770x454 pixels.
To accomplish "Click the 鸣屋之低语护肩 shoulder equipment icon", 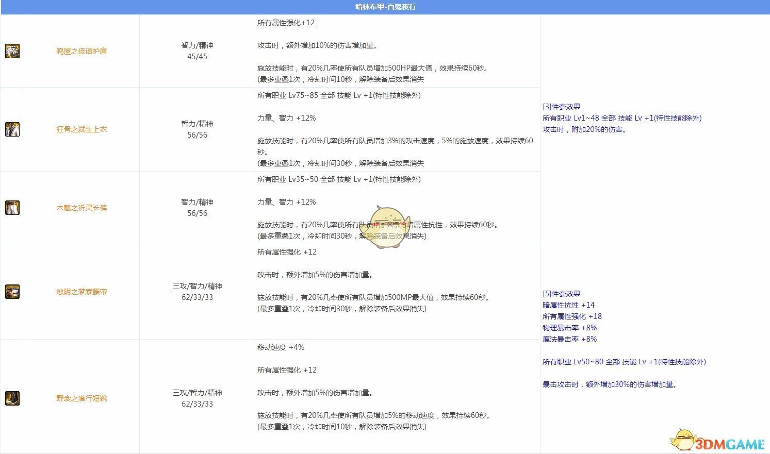I will (12, 51).
